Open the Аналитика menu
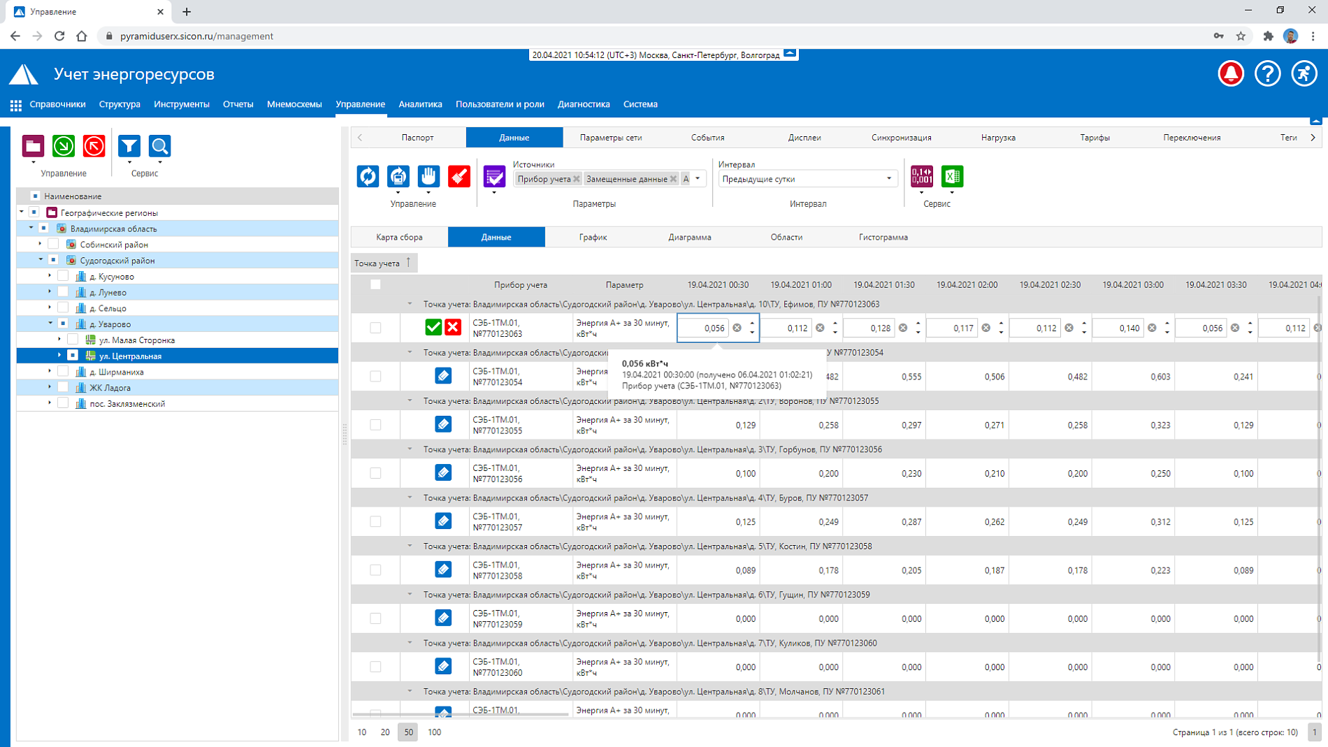The image size is (1328, 747). (x=420, y=104)
